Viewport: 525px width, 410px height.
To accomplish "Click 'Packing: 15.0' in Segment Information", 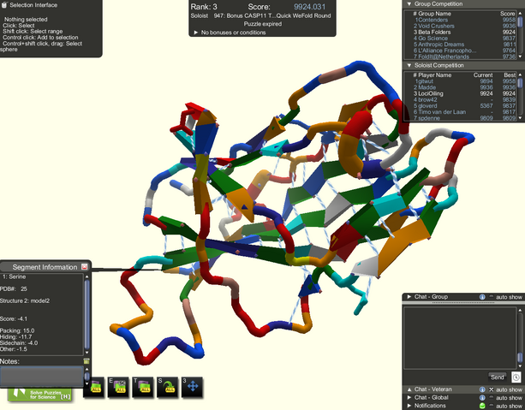I will pos(17,330).
